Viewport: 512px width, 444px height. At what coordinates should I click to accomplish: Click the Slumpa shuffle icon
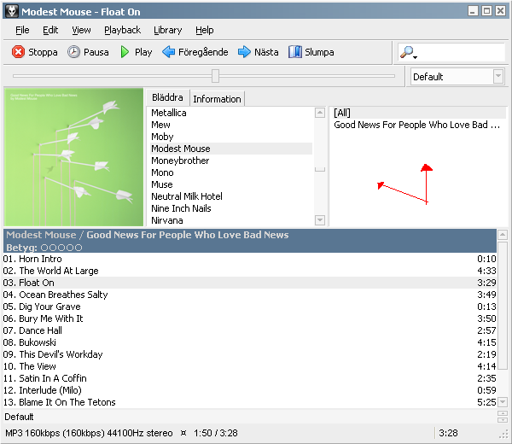pos(295,52)
